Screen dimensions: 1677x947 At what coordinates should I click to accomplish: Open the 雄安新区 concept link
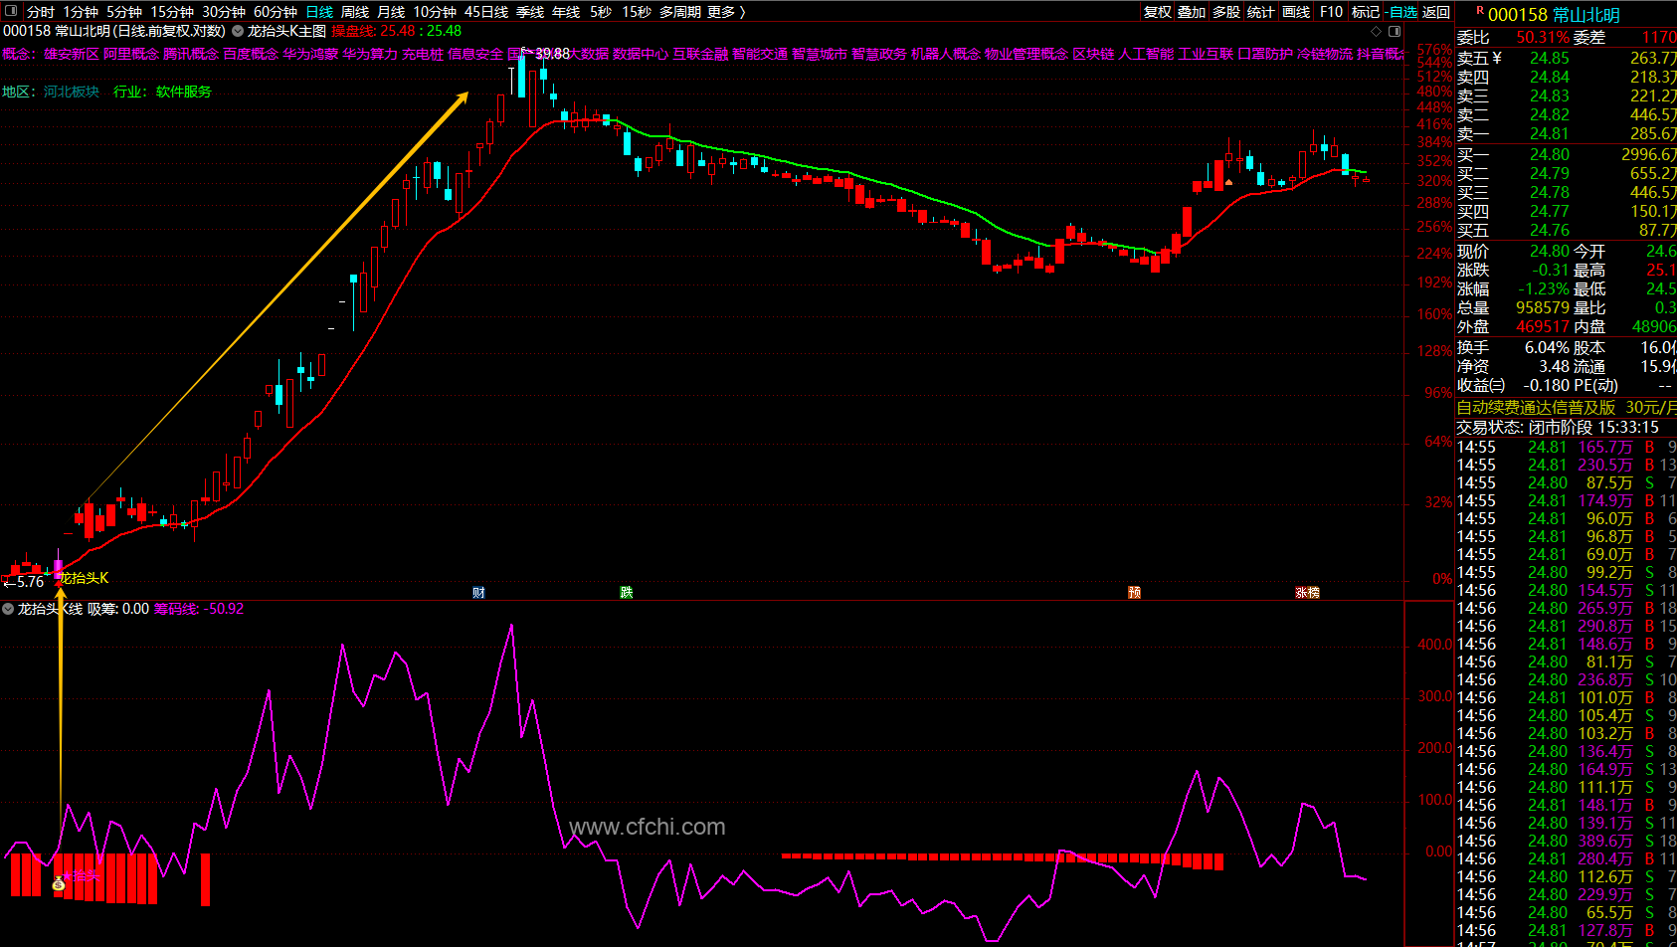[x=72, y=54]
